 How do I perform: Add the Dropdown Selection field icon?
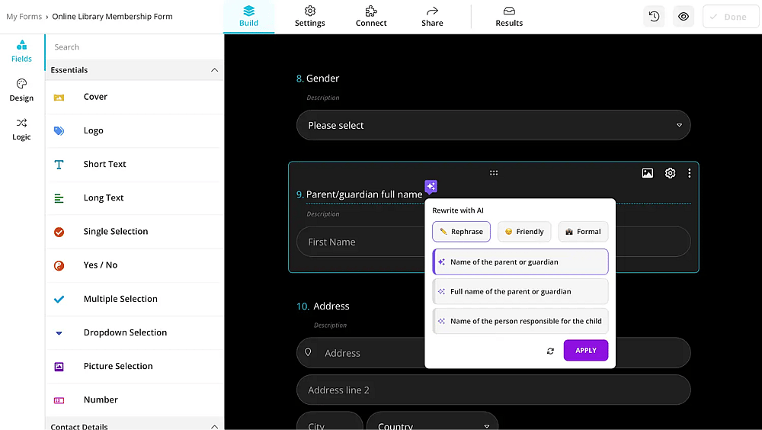[59, 333]
